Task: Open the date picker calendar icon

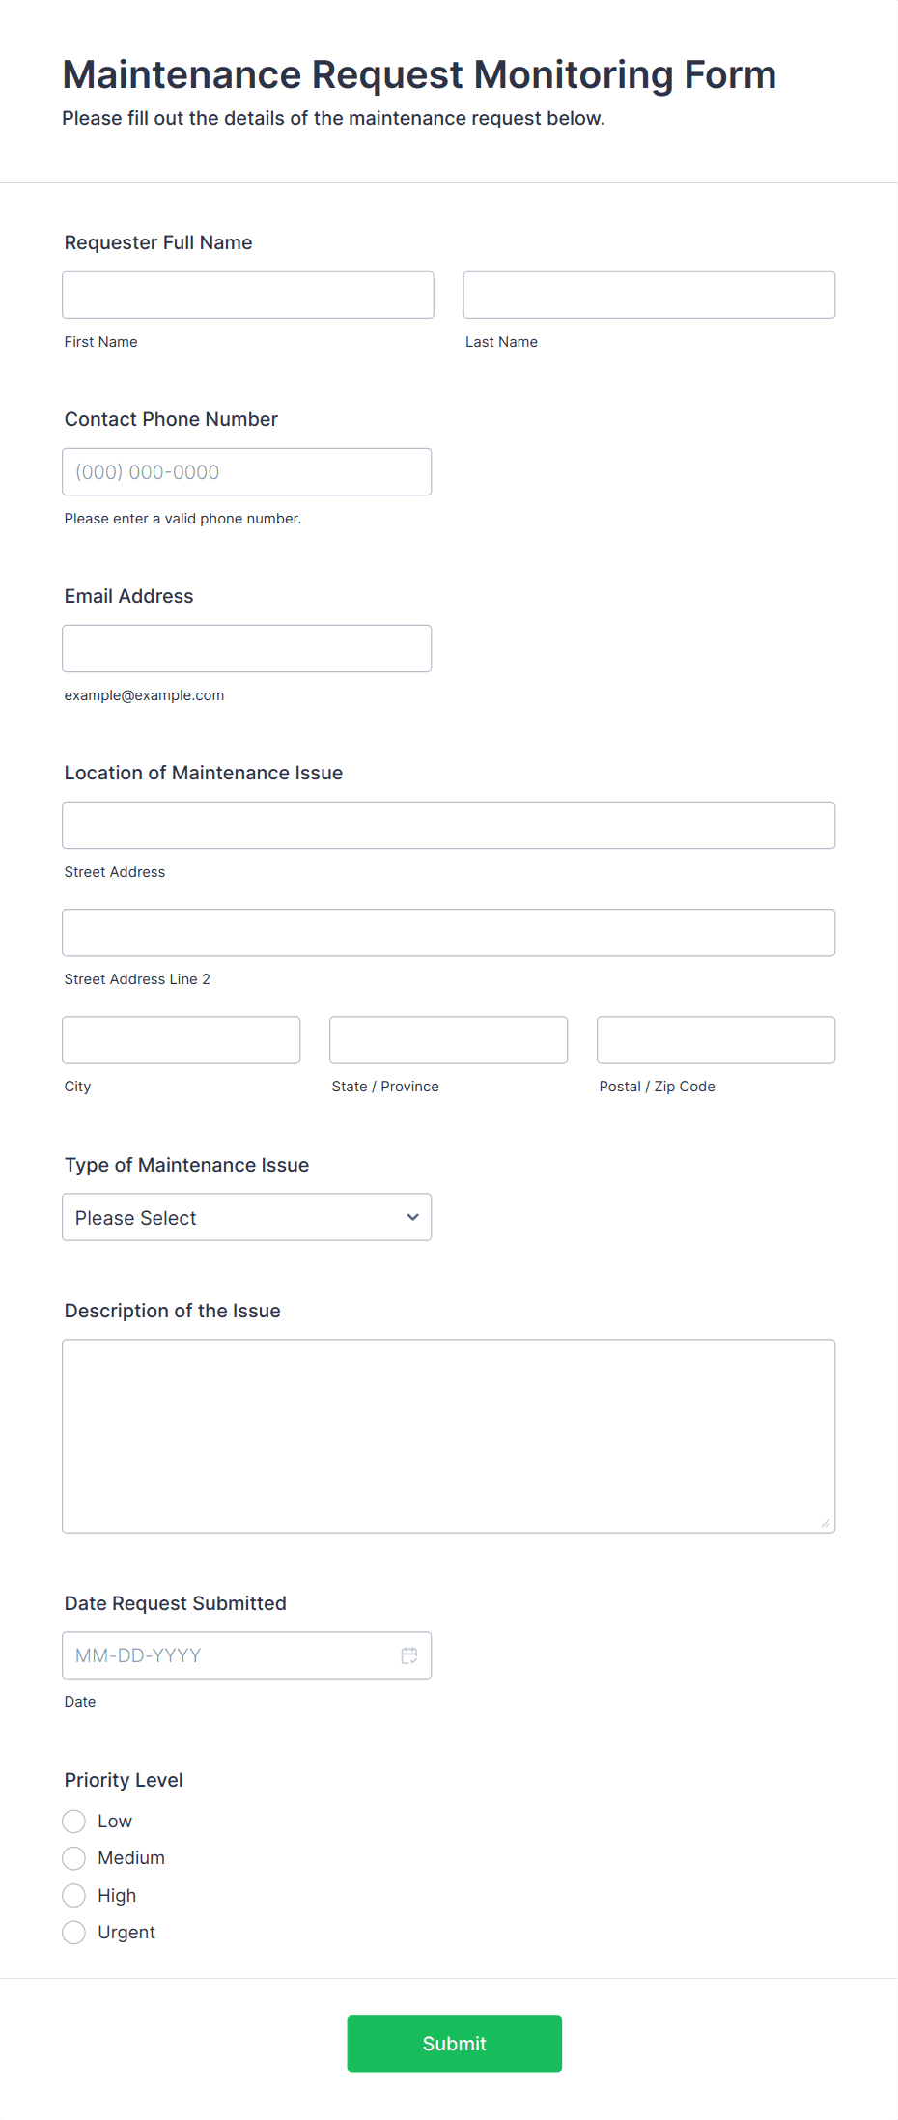Action: (408, 1654)
